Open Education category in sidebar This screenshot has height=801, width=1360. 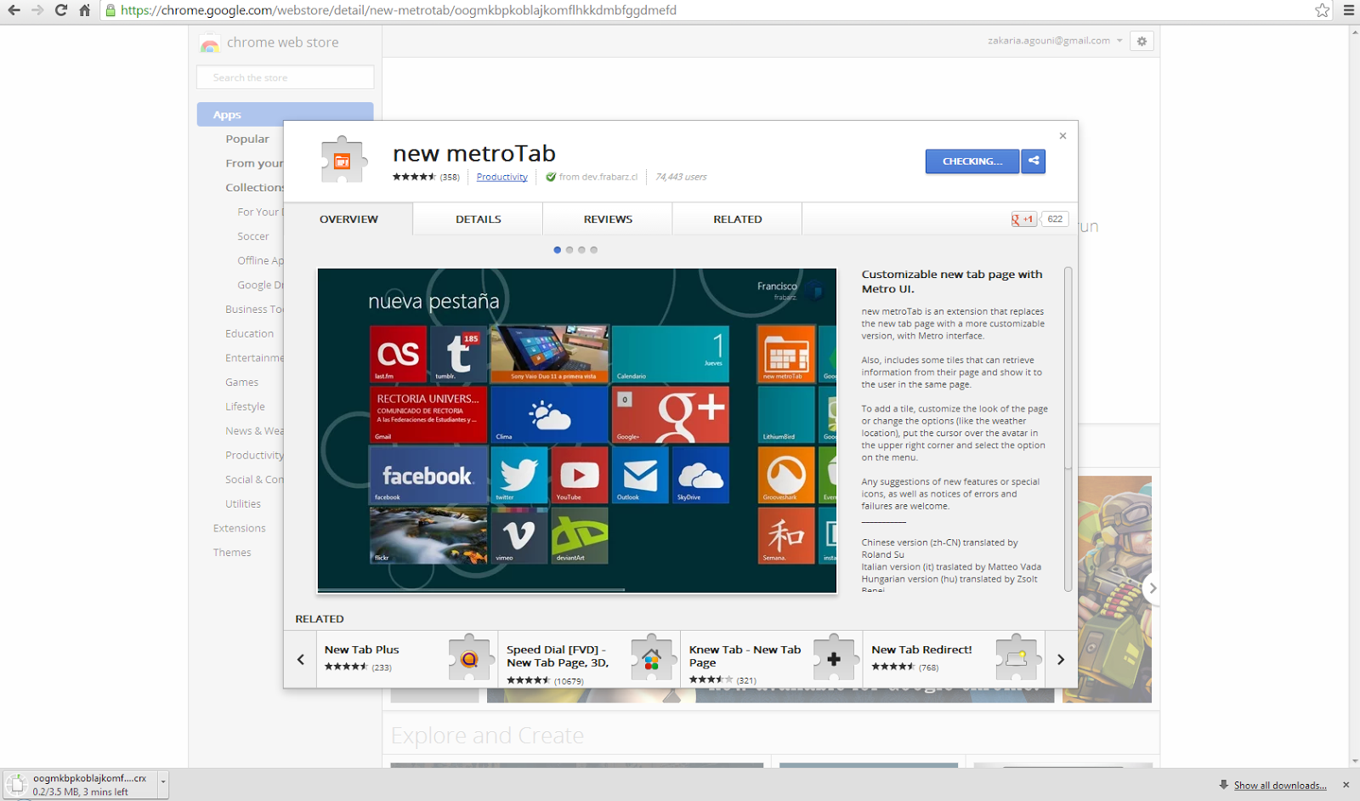(249, 333)
